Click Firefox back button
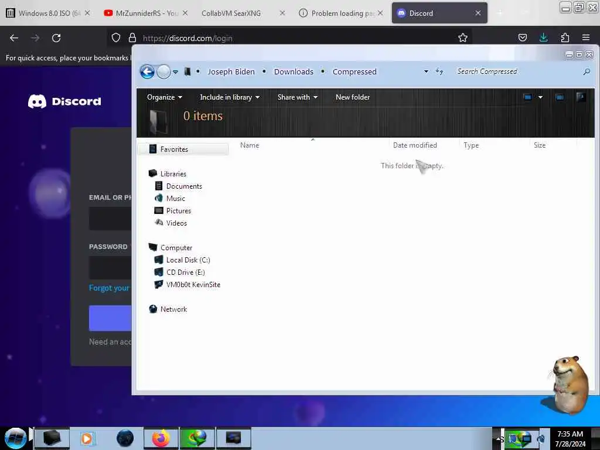This screenshot has height=450, width=600. click(14, 38)
